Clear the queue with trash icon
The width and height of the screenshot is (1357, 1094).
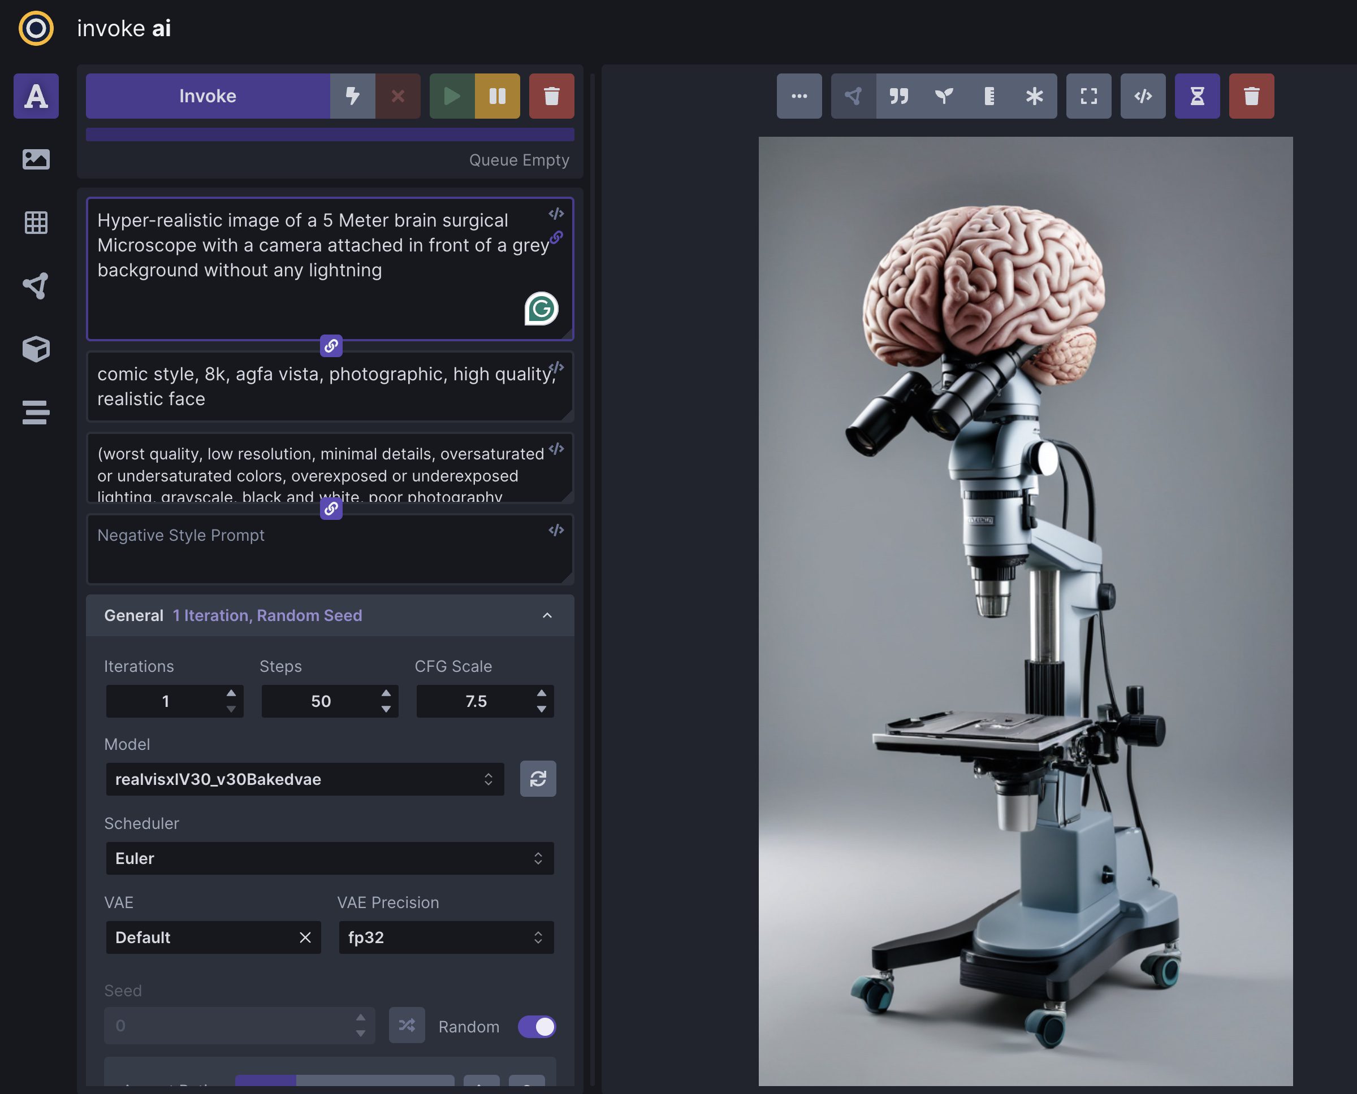[x=552, y=96]
